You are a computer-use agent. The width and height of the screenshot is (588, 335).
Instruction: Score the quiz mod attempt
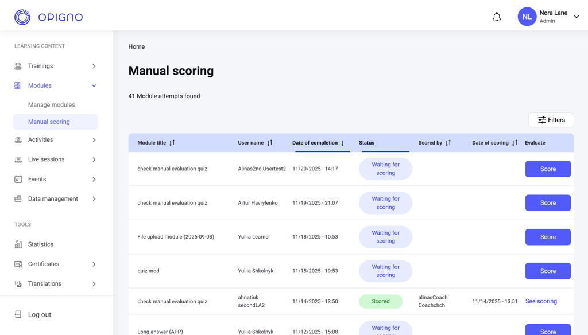(x=548, y=271)
